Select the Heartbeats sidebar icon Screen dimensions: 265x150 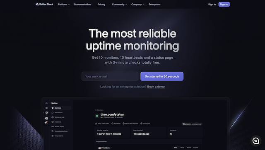53,112
